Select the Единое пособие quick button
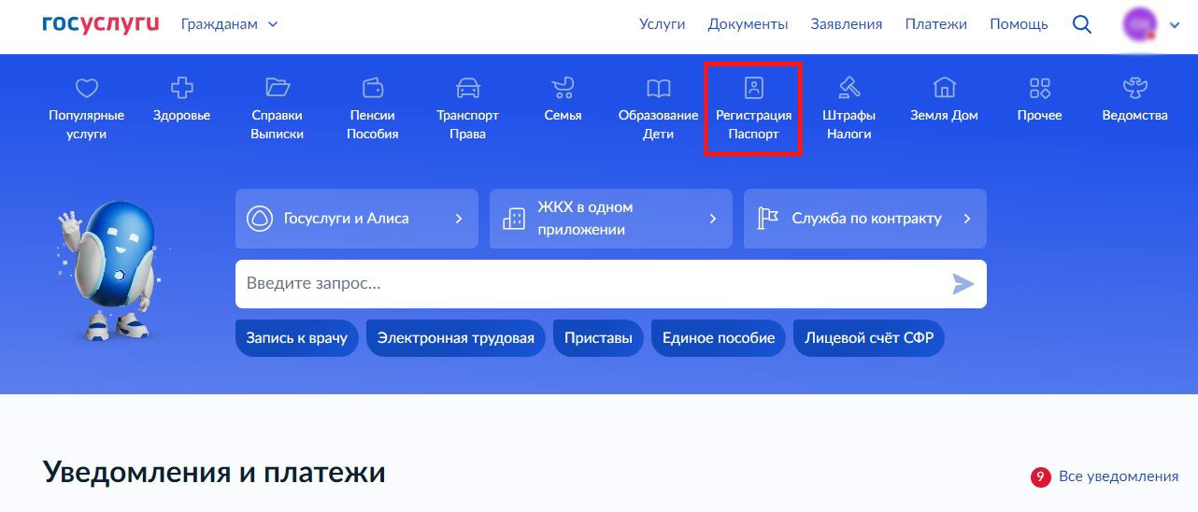The width and height of the screenshot is (1198, 512). (718, 338)
